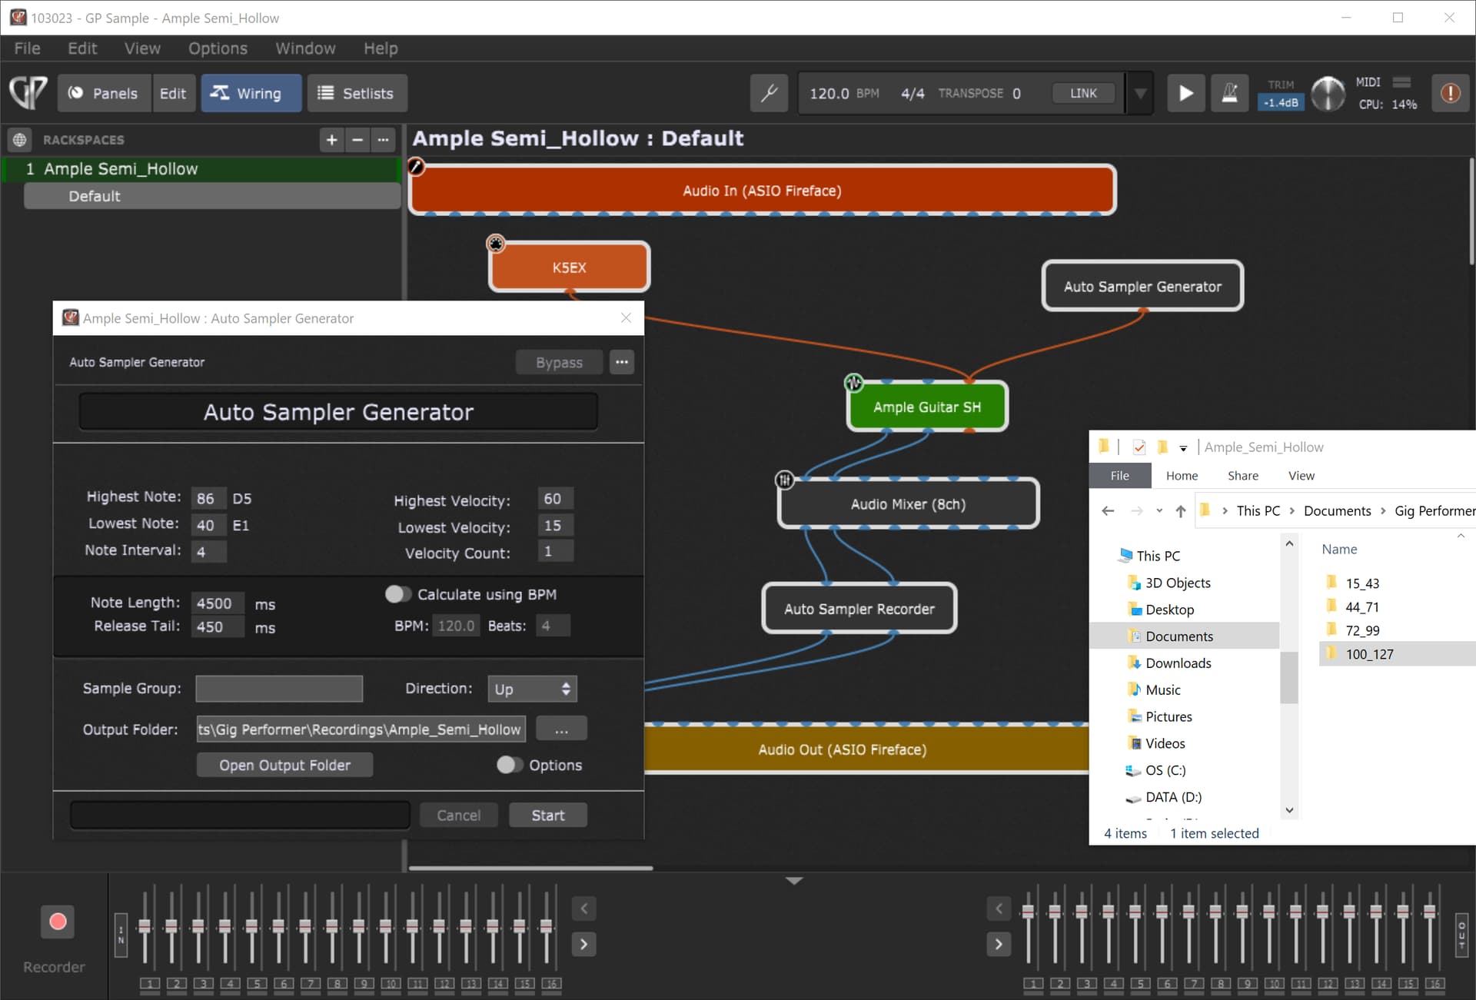Open the Edit menu in the menu bar

82,48
